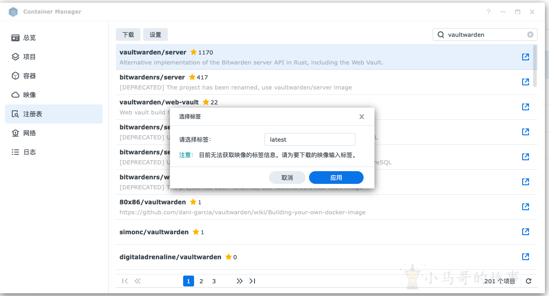Open 容器 containers in sidebar

[x=54, y=76]
